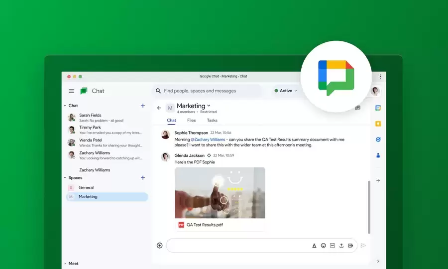
Task: Switch to the Tasks tab
Action: pyautogui.click(x=212, y=121)
